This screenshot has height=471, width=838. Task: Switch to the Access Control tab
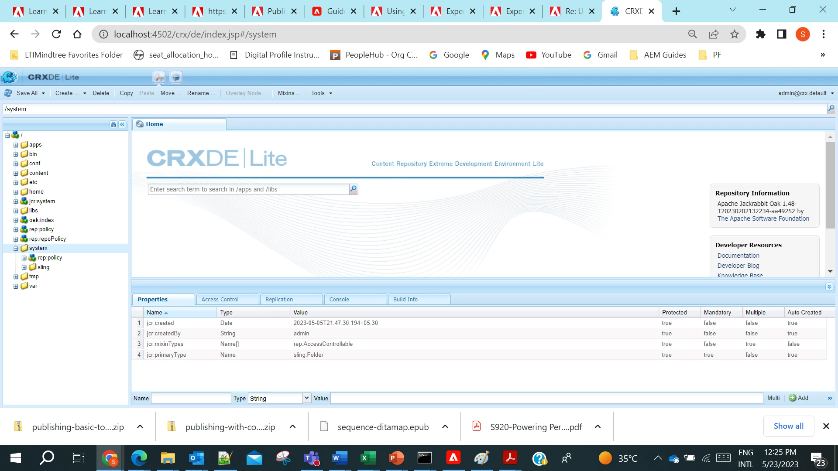click(220, 300)
